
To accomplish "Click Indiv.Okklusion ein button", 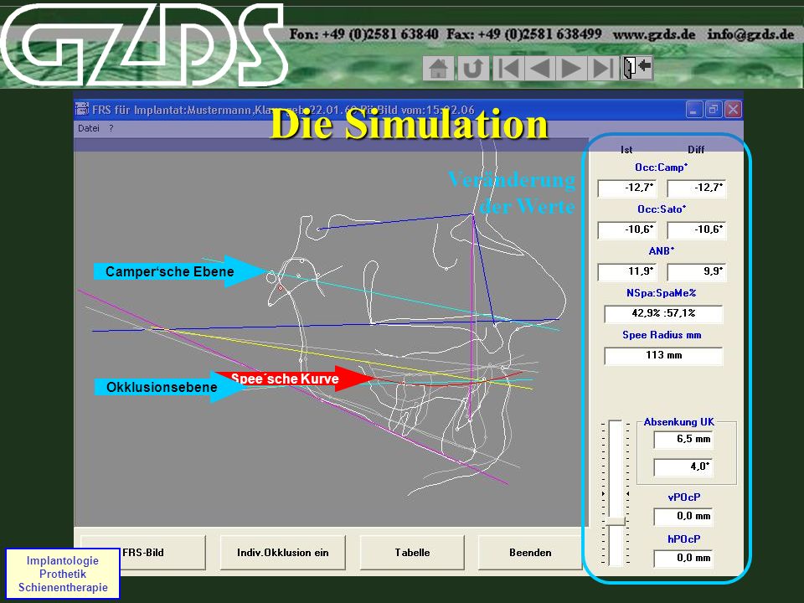I will tap(282, 552).
